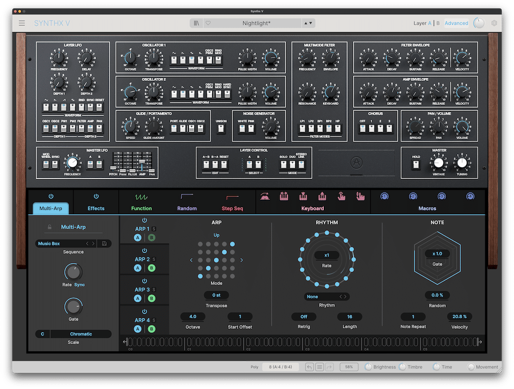Viewport: 514px width, 389px height.
Task: Open the settings gear icon
Action: click(x=494, y=23)
